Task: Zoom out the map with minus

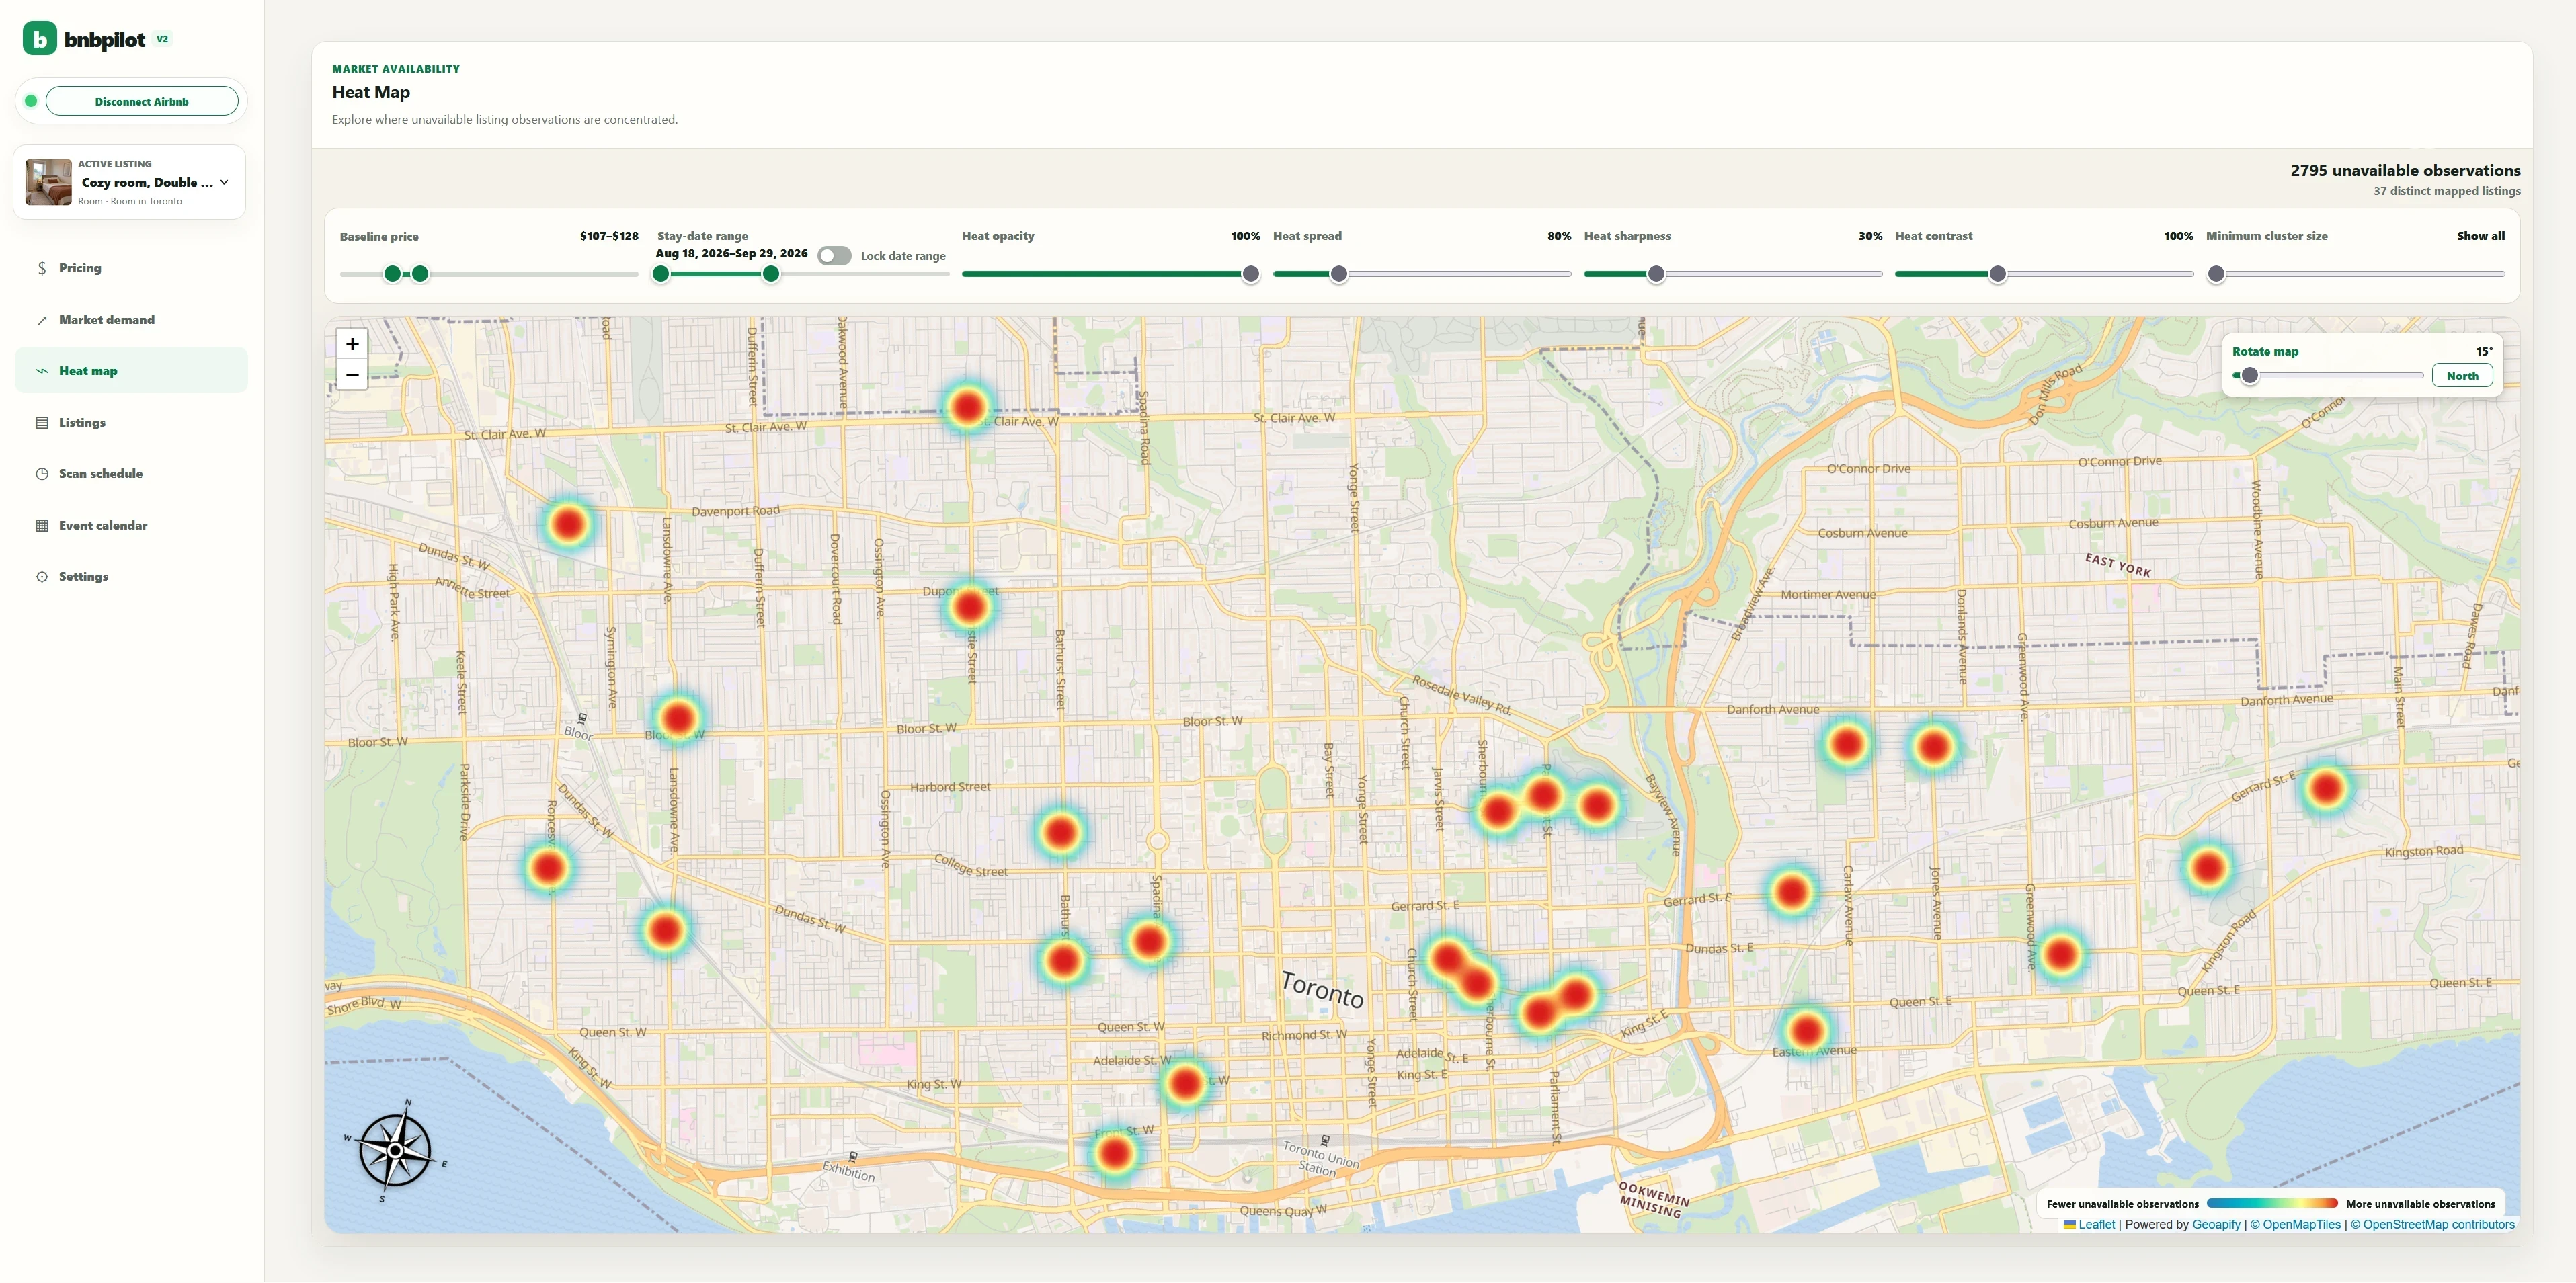Action: pyautogui.click(x=352, y=375)
